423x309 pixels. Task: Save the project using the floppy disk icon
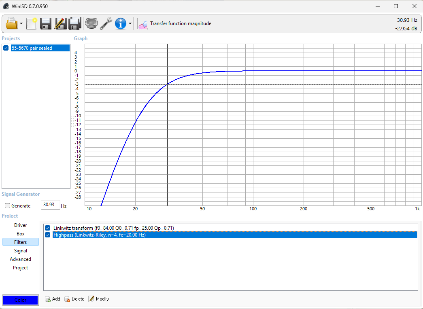tap(45, 23)
